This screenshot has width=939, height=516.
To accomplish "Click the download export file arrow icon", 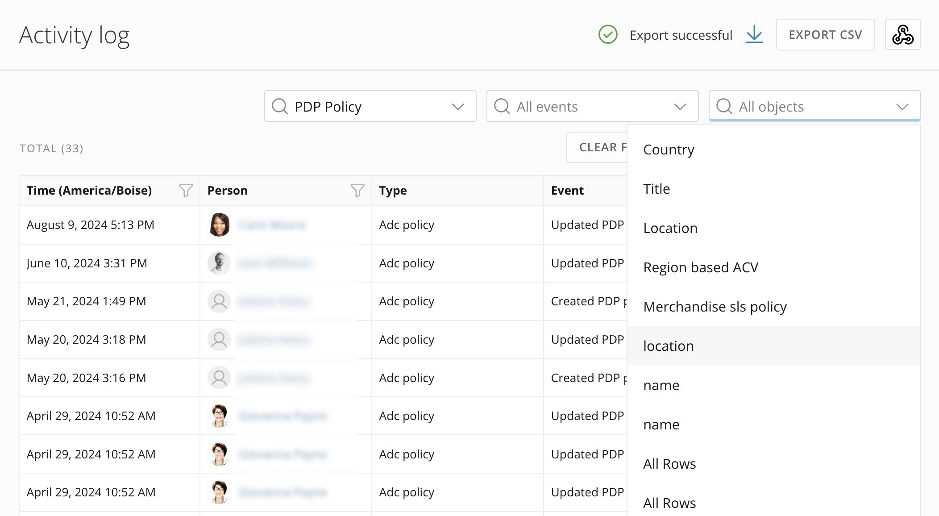I will pos(754,34).
